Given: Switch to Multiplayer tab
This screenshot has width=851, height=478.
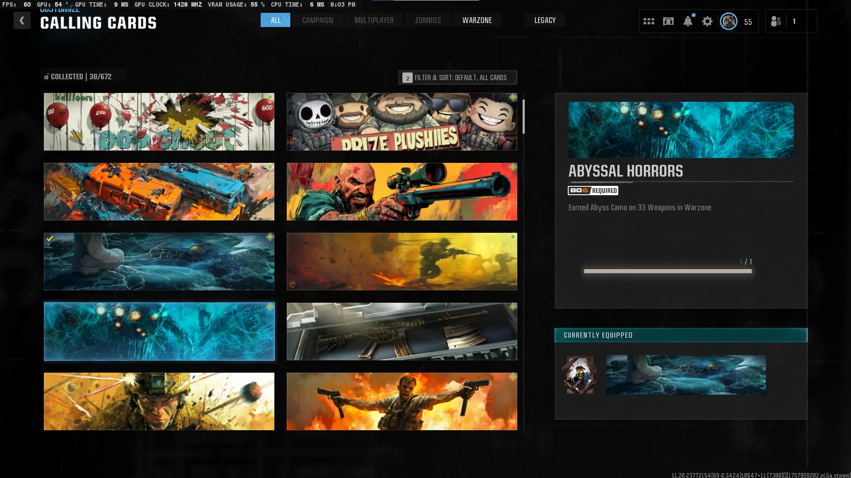Looking at the screenshot, I should 374,20.
